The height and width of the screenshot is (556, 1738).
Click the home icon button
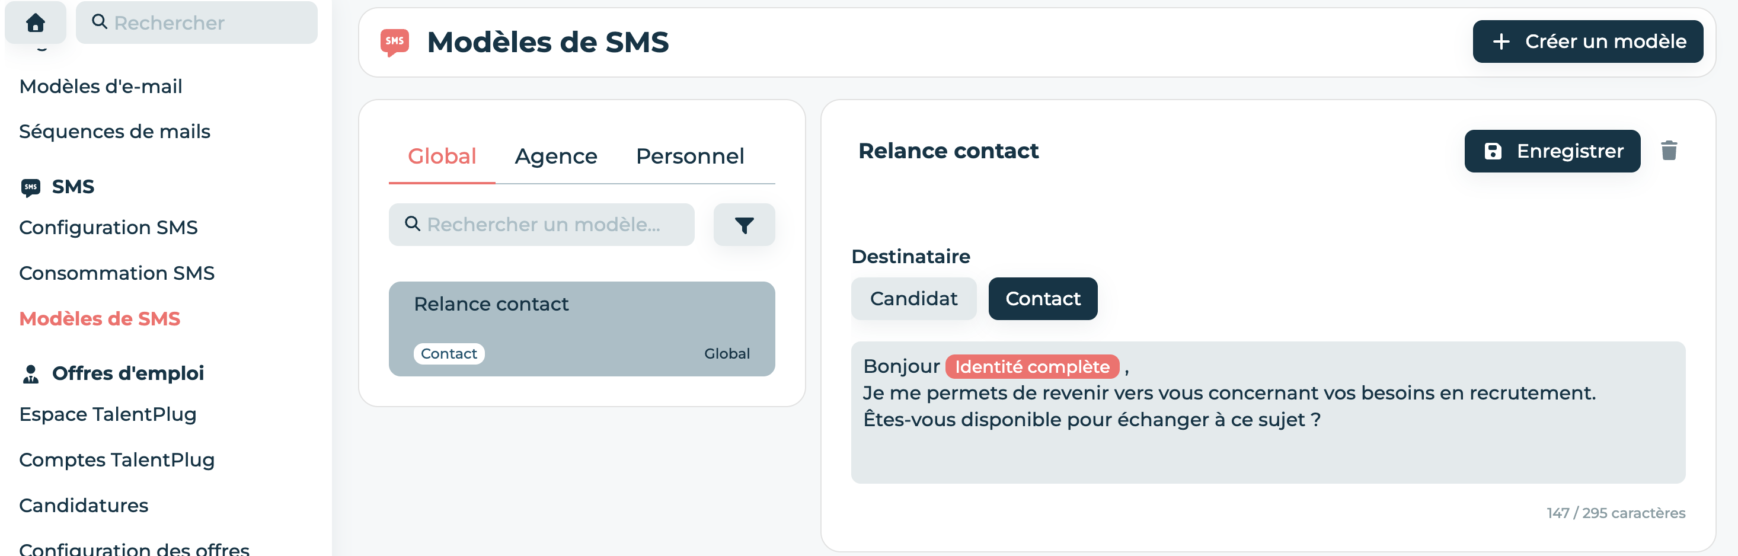click(x=35, y=23)
